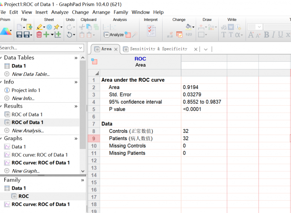Click the Italic I formatting icon
The image size is (291, 213).
[x=273, y=35]
